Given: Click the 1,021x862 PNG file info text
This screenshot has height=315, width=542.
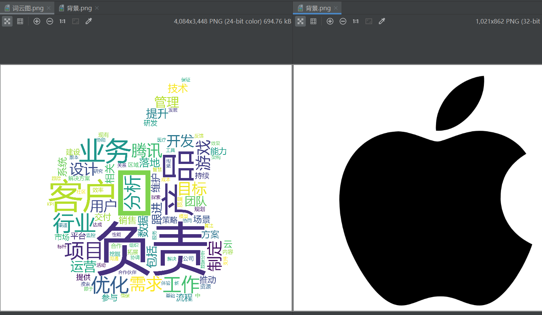Looking at the screenshot, I should click(508, 21).
